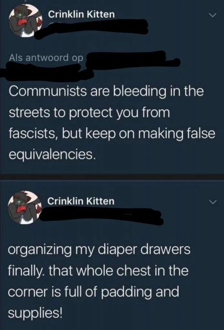224x330 pixels.
Task: Open the top tweet's furry avatar picture
Action: [25, 21]
